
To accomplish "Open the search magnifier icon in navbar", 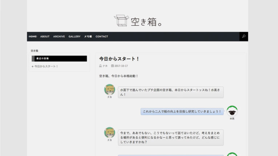I will click(244, 36).
